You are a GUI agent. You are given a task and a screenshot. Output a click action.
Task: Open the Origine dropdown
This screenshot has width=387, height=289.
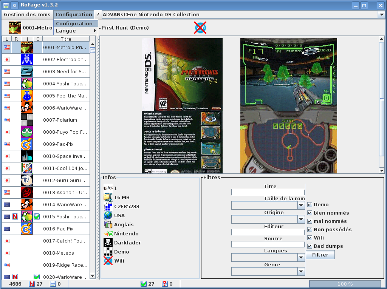click(x=301, y=219)
